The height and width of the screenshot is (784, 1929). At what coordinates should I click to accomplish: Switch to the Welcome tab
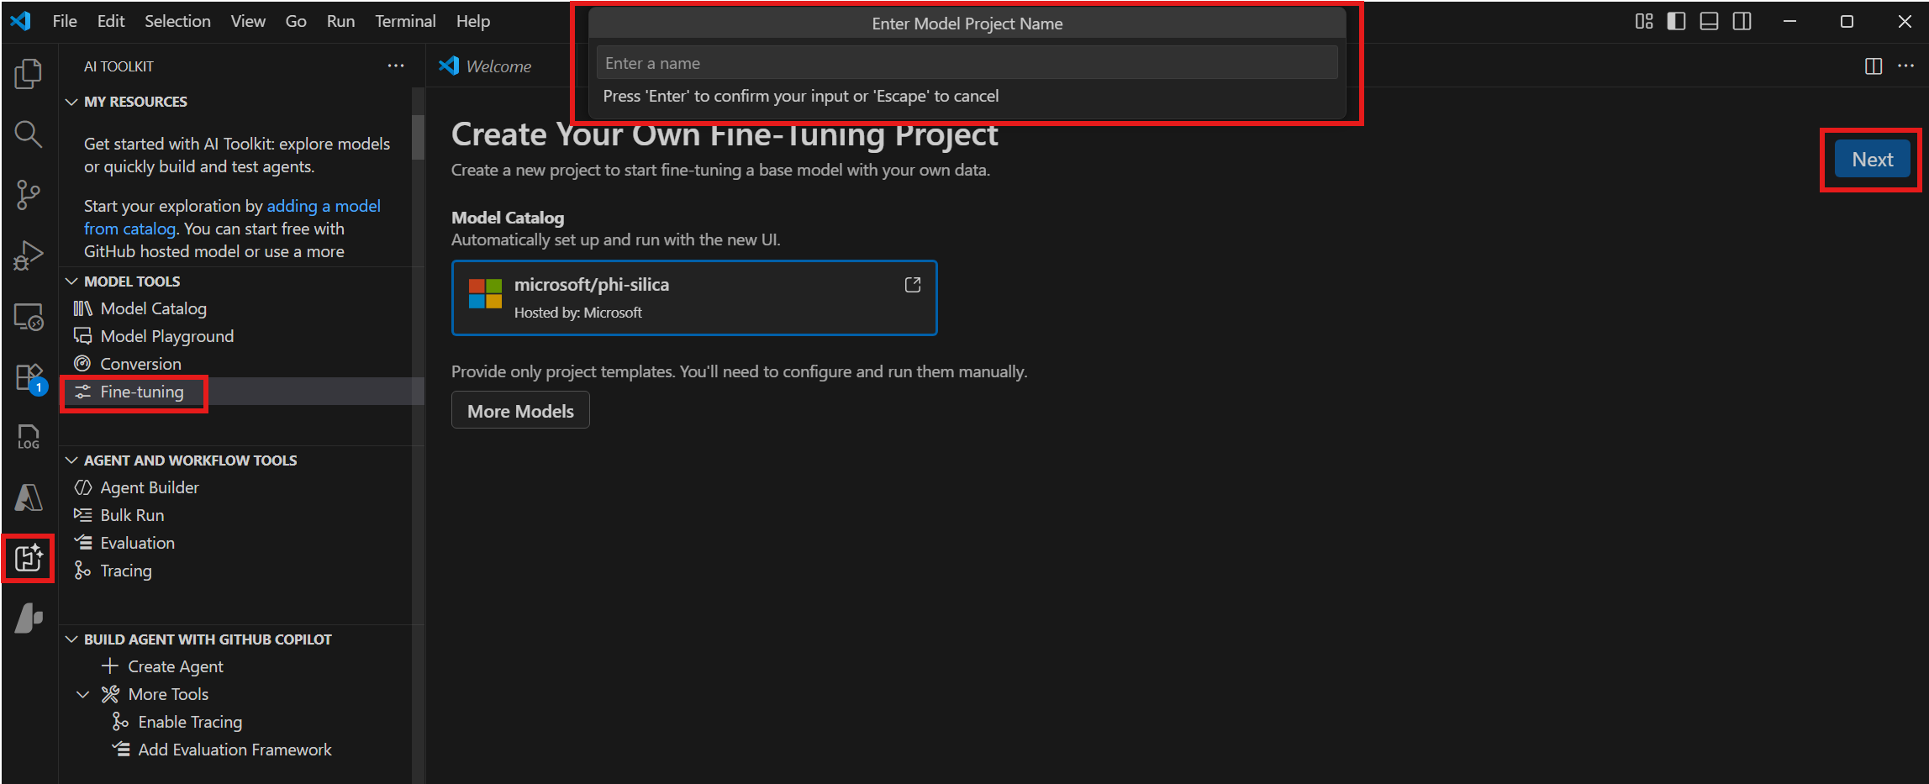pyautogui.click(x=500, y=66)
